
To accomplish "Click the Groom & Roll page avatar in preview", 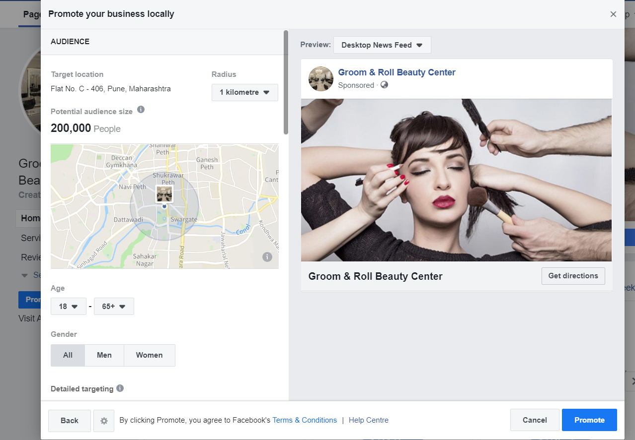I will point(321,78).
